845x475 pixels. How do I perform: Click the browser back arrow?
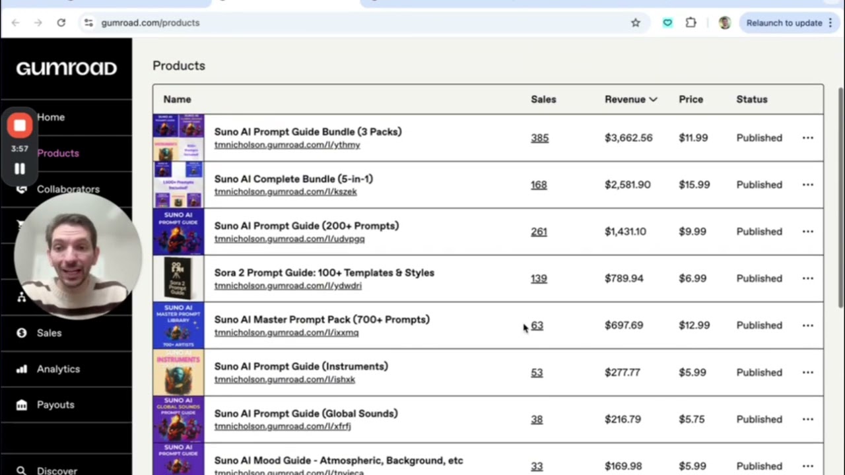pyautogui.click(x=15, y=22)
